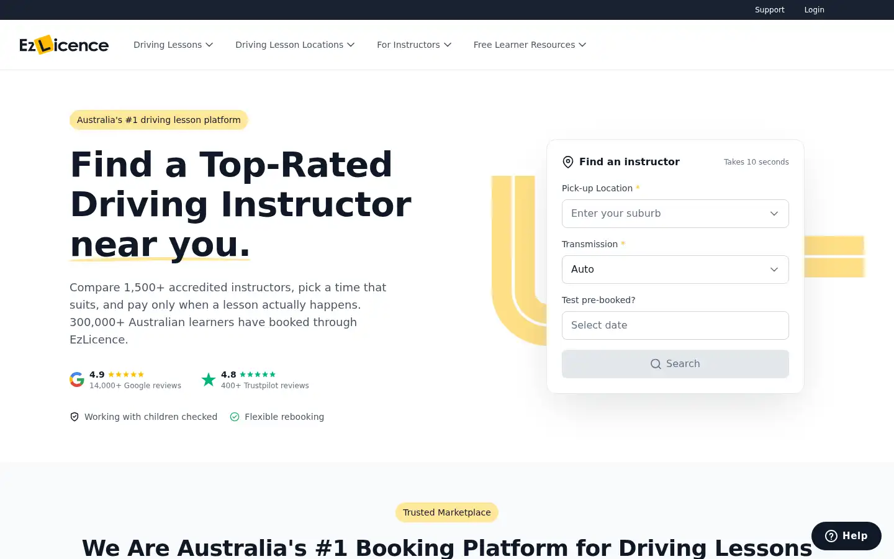
Task: Click the Find a Top-Rated Driving Instructor headline
Action: pos(241,204)
